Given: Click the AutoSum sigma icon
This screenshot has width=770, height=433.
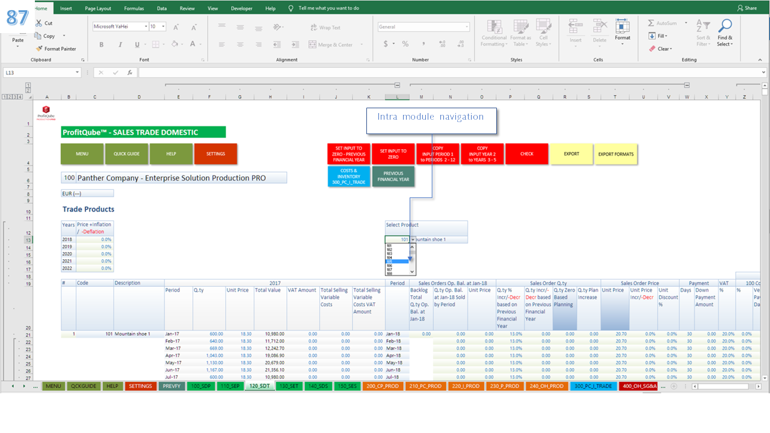Looking at the screenshot, I should [x=651, y=23].
